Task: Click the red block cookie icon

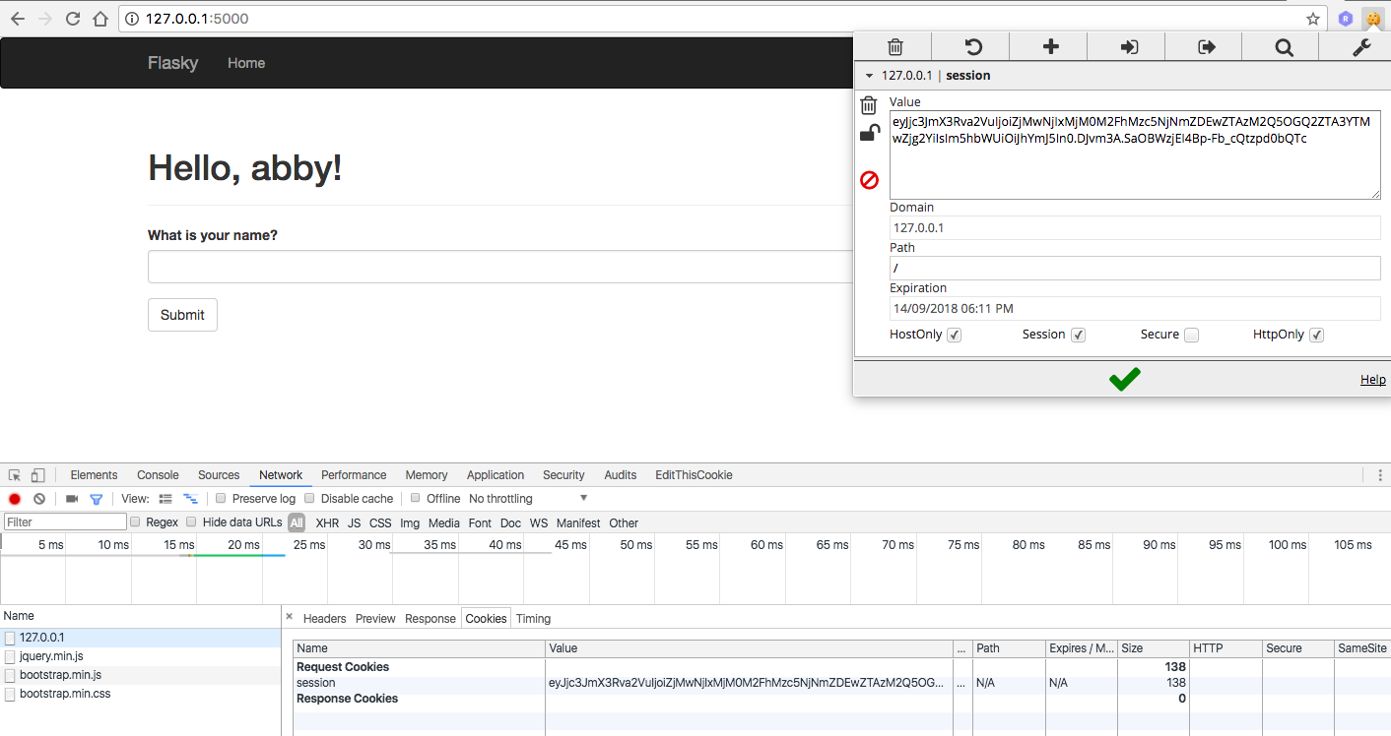Action: [869, 180]
